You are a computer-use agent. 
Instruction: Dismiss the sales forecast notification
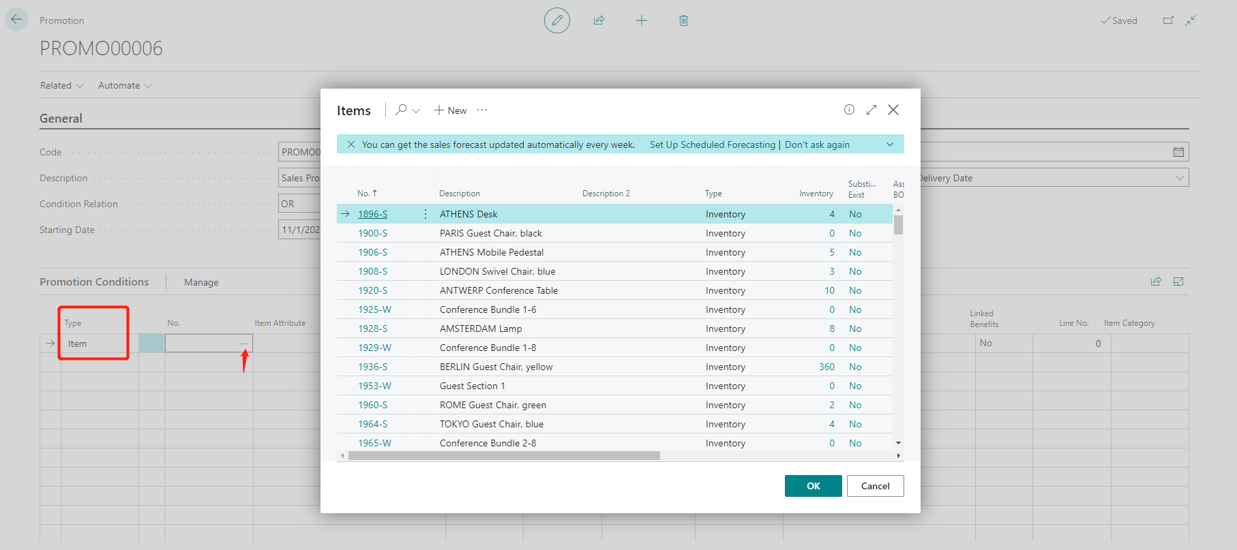click(x=351, y=144)
